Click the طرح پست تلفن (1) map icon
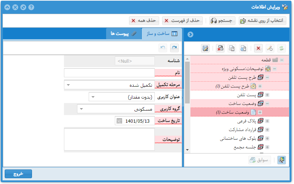 253,86
